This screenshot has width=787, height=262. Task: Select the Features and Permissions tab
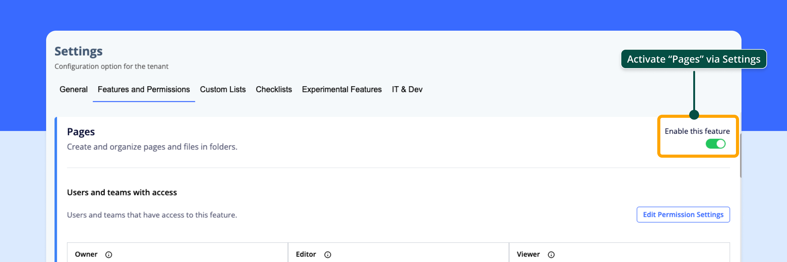(x=144, y=90)
